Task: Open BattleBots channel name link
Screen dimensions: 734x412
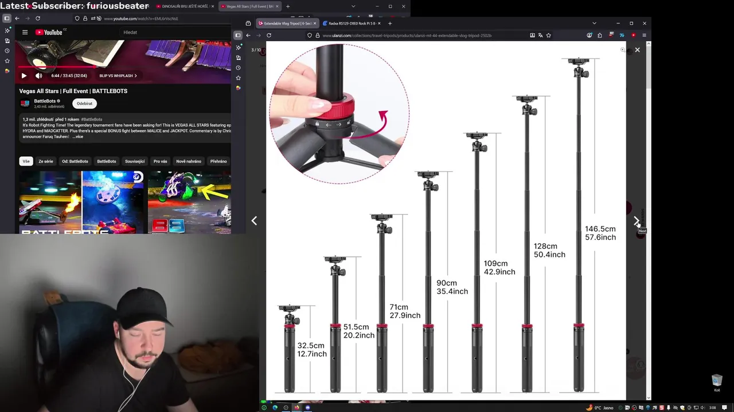Action: (x=45, y=101)
